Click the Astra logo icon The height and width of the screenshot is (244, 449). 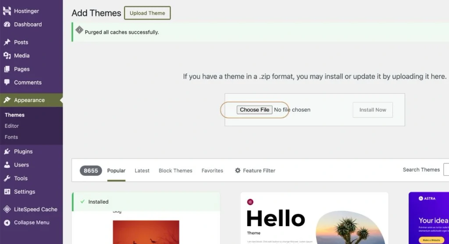click(x=420, y=198)
